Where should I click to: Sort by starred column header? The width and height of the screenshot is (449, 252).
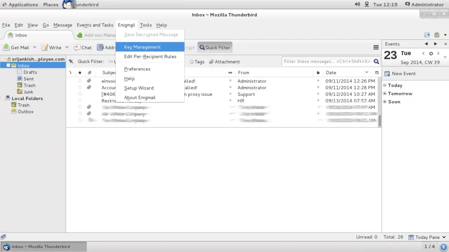coord(80,73)
